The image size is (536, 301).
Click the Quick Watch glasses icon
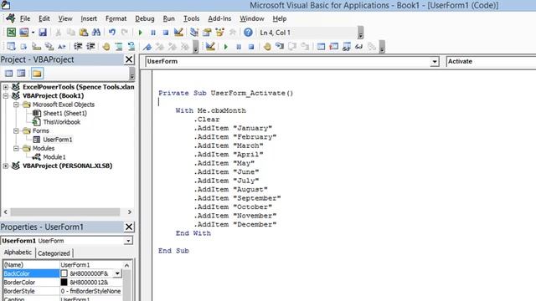(x=359, y=47)
